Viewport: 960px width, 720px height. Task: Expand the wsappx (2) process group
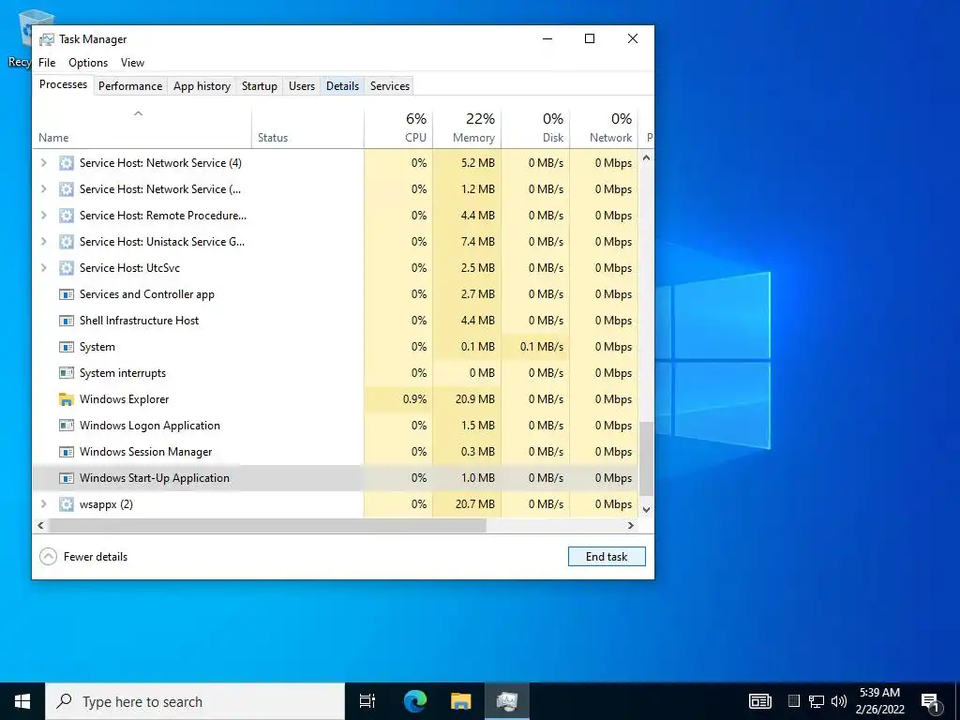pos(43,504)
